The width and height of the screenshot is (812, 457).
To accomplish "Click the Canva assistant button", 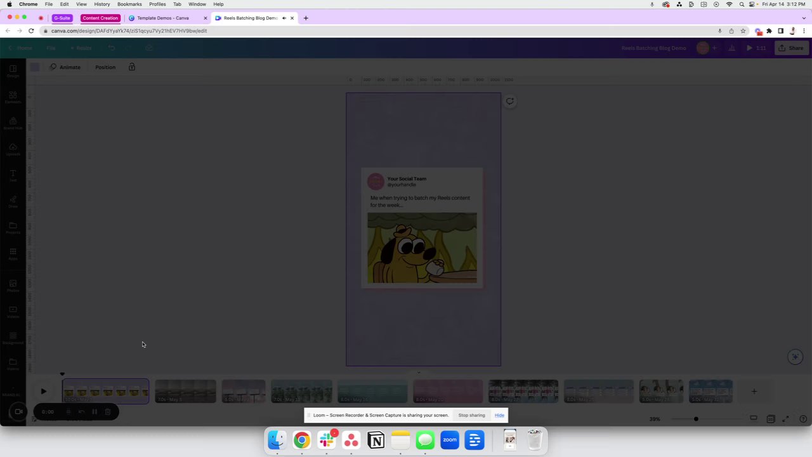I will (x=795, y=357).
